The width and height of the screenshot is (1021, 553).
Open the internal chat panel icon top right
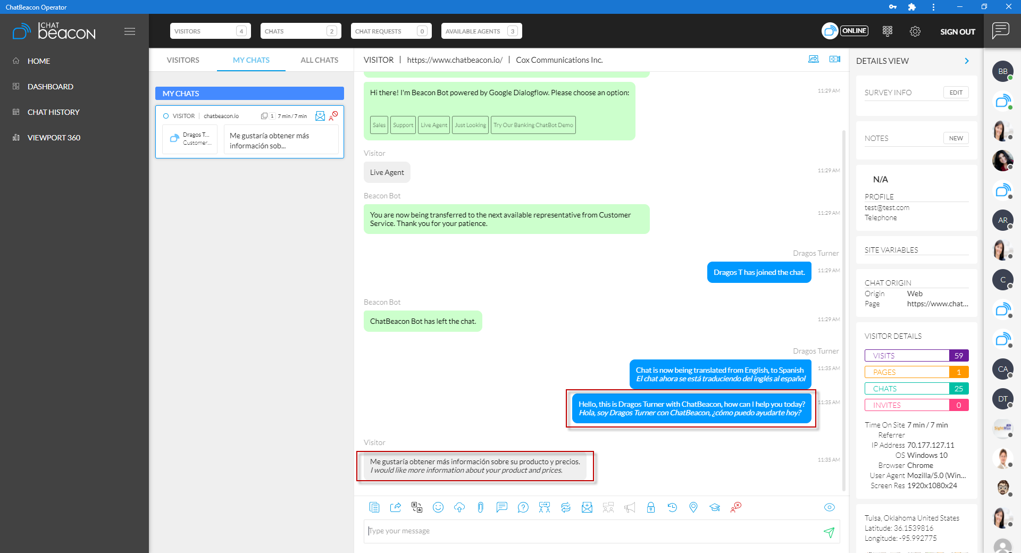click(x=1001, y=31)
